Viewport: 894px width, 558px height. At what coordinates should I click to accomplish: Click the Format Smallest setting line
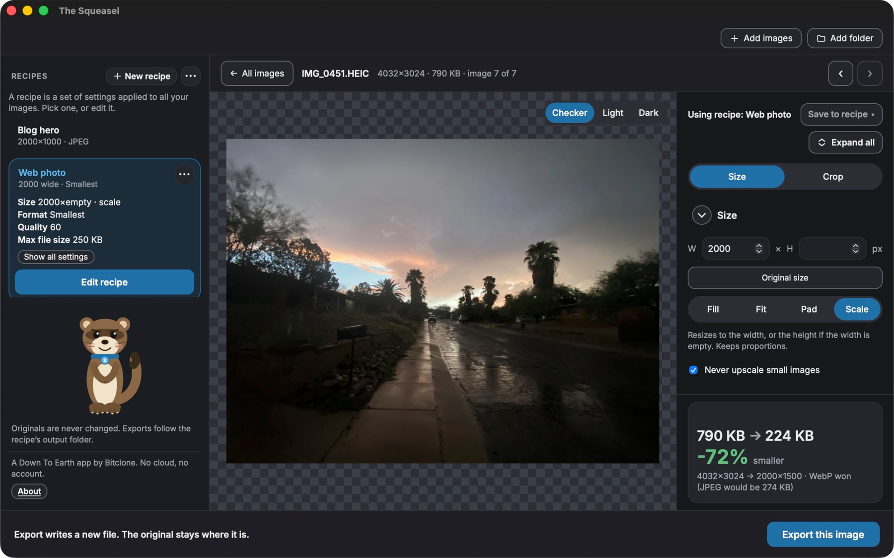point(51,215)
